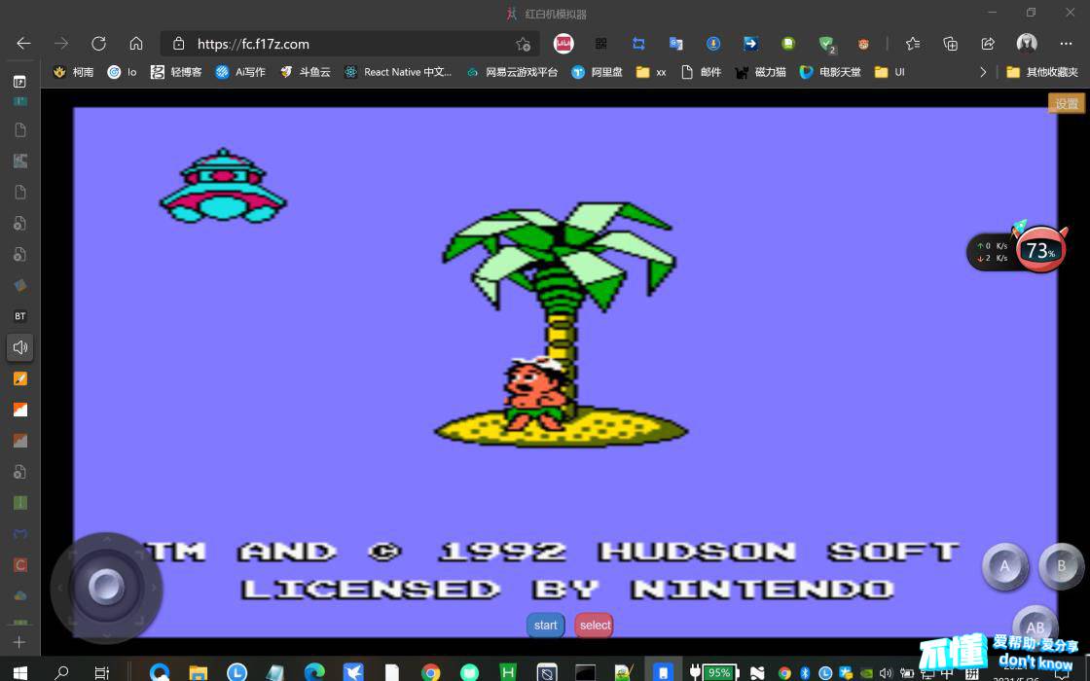Tap the virtual A button
Image resolution: width=1090 pixels, height=681 pixels.
pos(1004,566)
